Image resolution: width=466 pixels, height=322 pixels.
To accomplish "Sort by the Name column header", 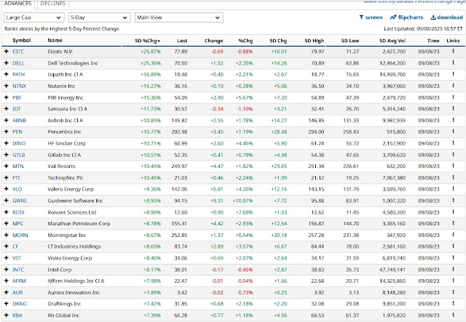I will (55, 41).
